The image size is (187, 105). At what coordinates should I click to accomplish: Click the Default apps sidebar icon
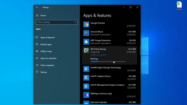coord(37,44)
